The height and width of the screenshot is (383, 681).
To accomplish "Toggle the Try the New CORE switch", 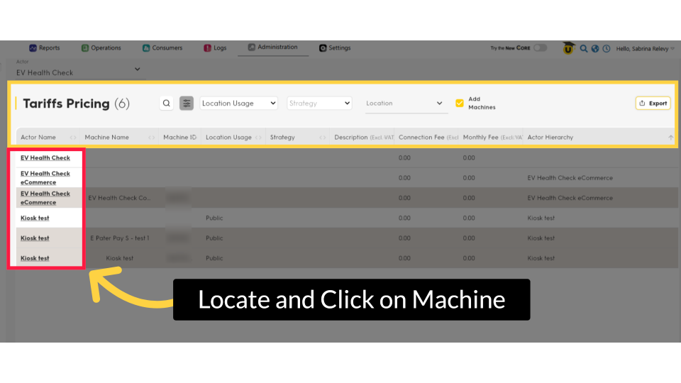I will click(541, 48).
